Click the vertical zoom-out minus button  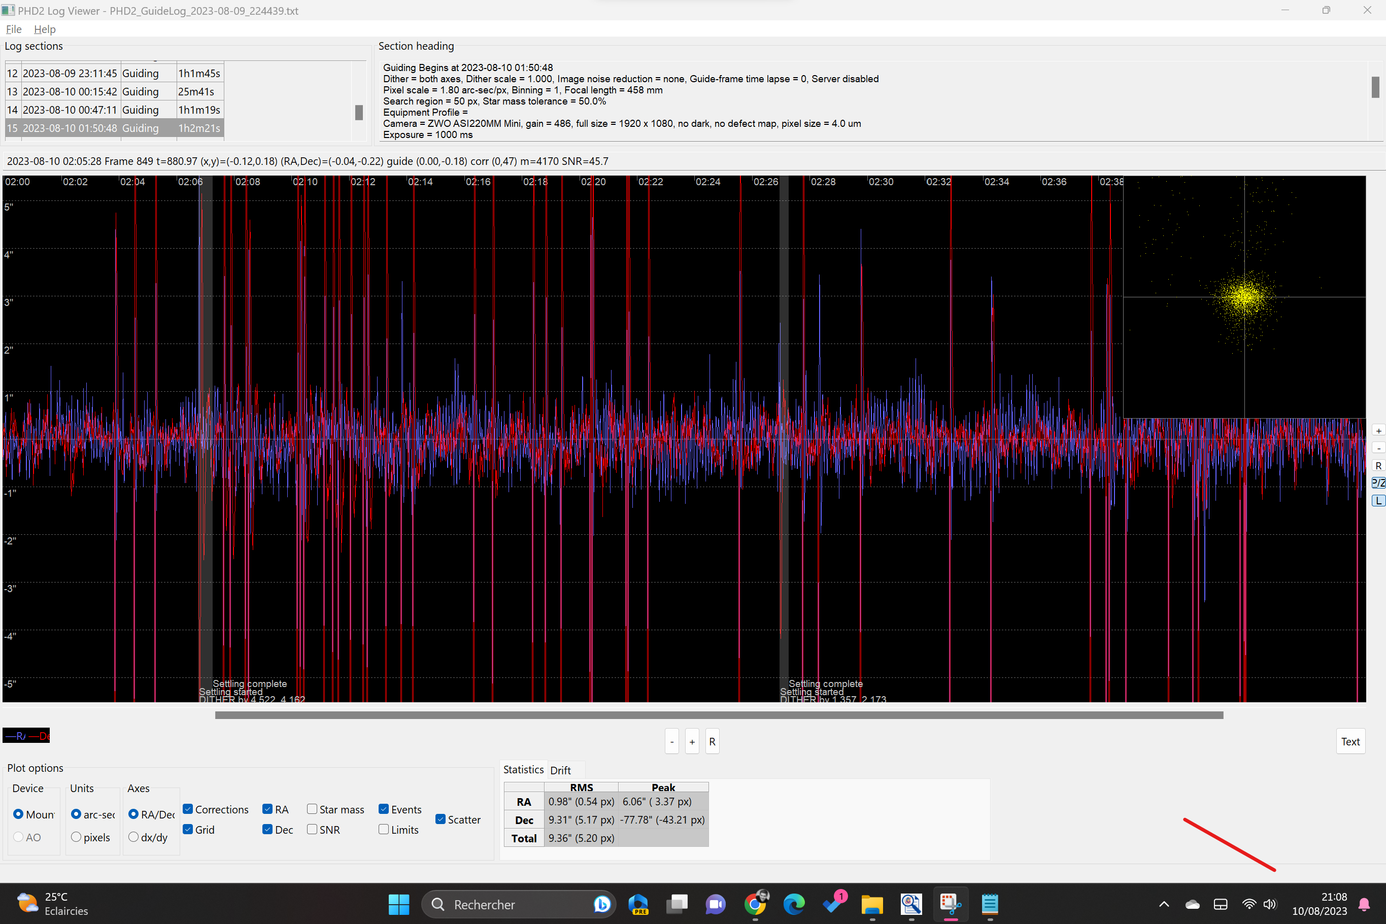pyautogui.click(x=1378, y=448)
